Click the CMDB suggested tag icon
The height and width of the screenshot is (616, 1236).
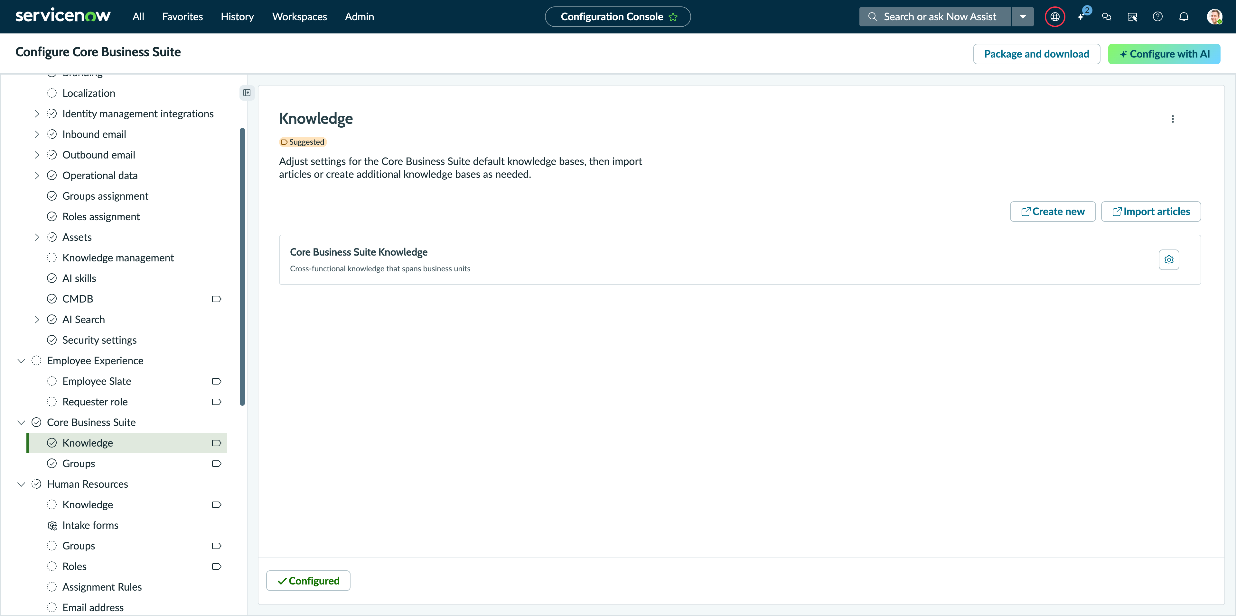216,299
